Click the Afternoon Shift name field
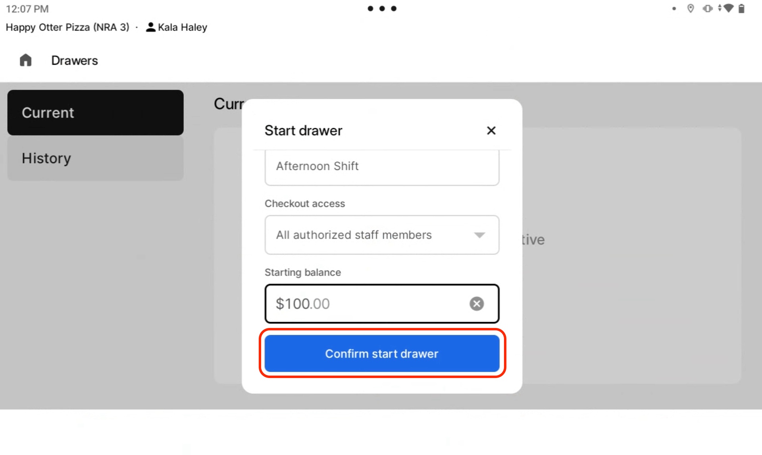The width and height of the screenshot is (762, 455). [382, 167]
